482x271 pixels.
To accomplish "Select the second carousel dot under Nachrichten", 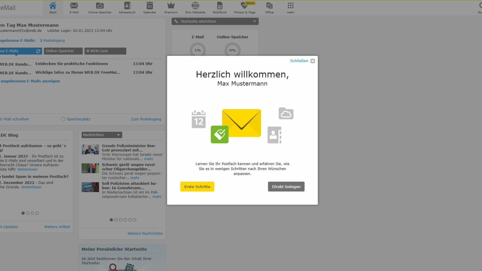I will [116, 220].
